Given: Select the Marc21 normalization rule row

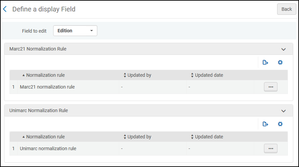Looking at the screenshot, I should click(x=148, y=87).
